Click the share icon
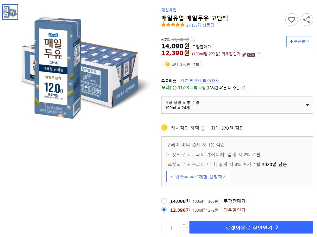This screenshot has width=317, height=237. coord(307,20)
